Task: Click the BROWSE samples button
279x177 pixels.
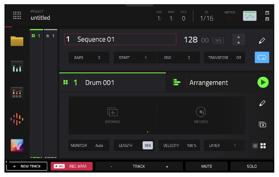Action: (x=113, y=115)
